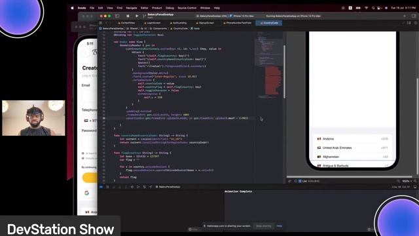Switch to the AuthLanding tab
This screenshot has height=236, width=419.
point(178,23)
